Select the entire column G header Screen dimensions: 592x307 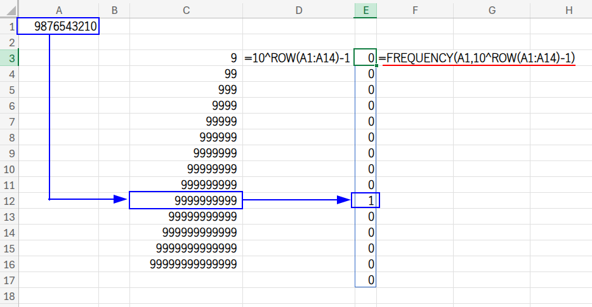(x=492, y=10)
